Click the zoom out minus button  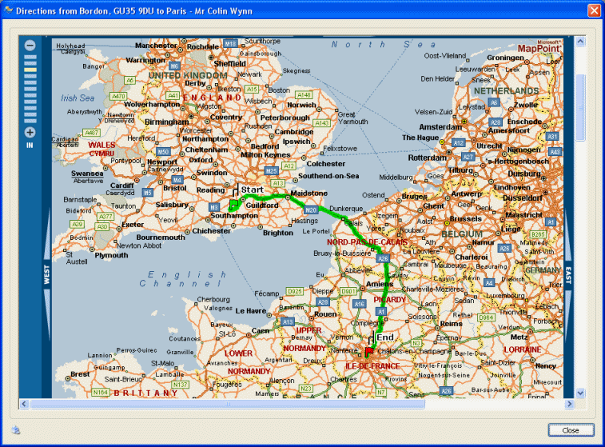pos(30,46)
